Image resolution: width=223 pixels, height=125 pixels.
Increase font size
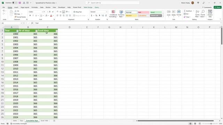[x=50, y=12]
